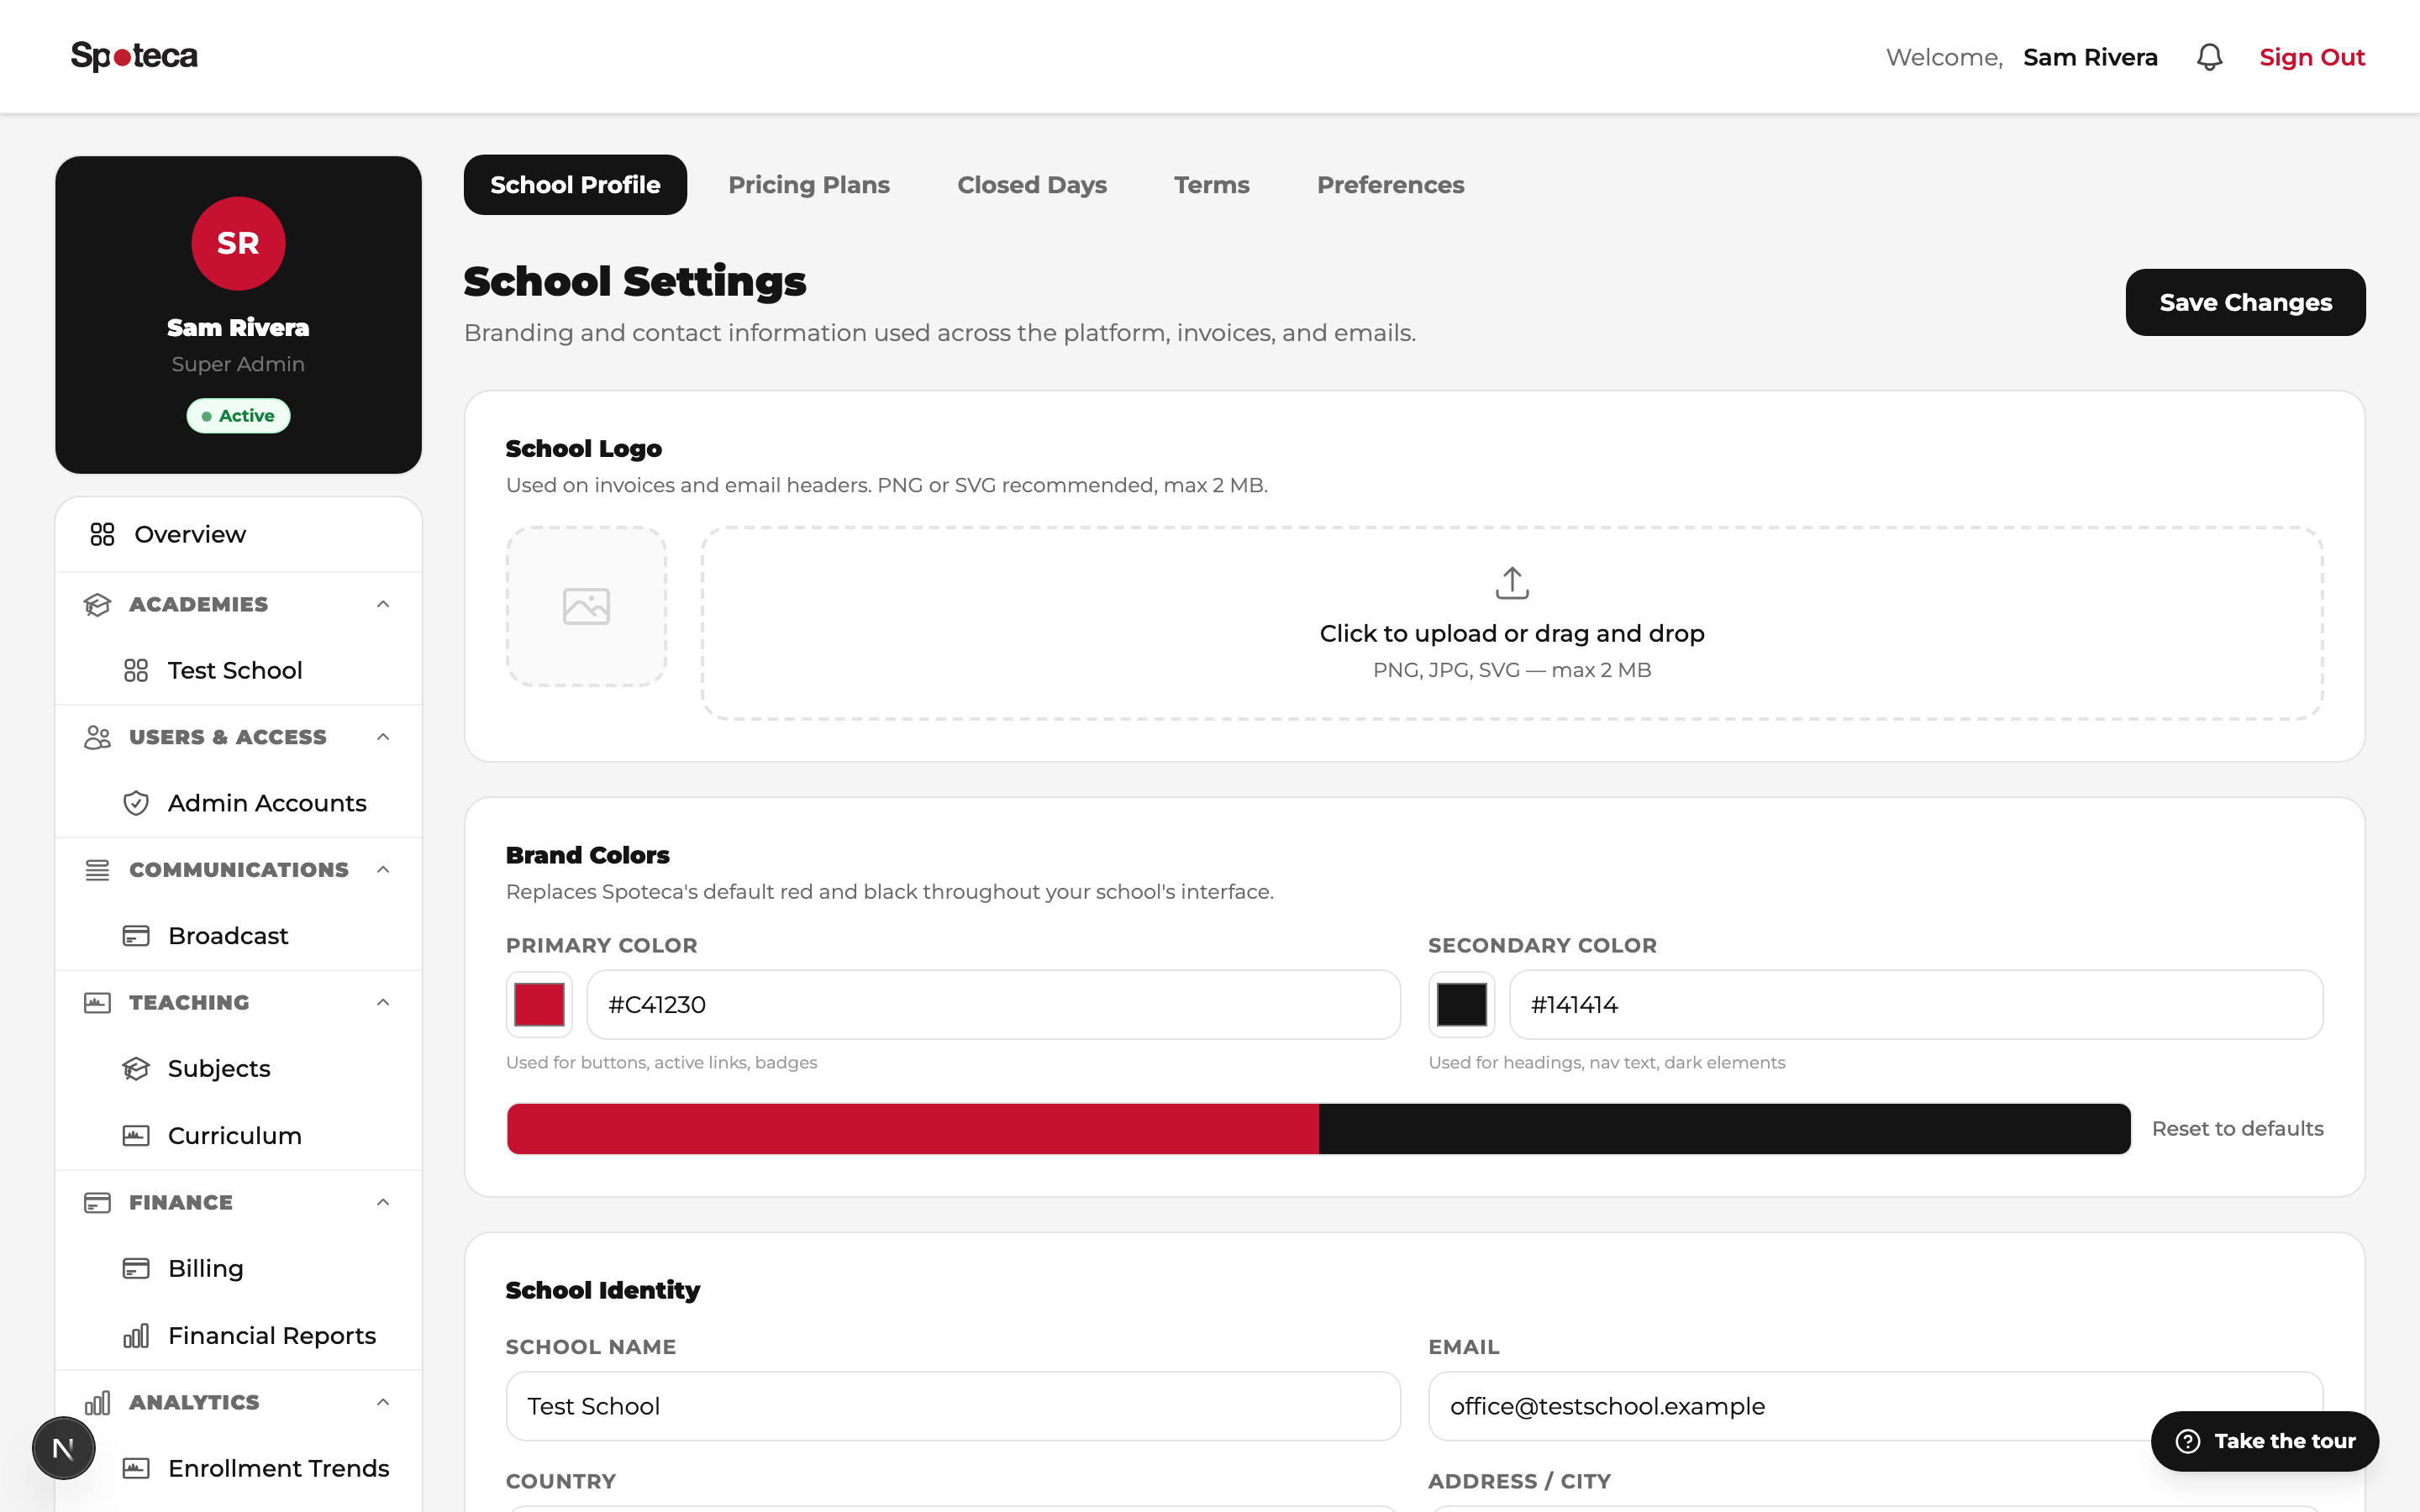
Task: Open Overview in the sidebar
Action: click(x=239, y=534)
